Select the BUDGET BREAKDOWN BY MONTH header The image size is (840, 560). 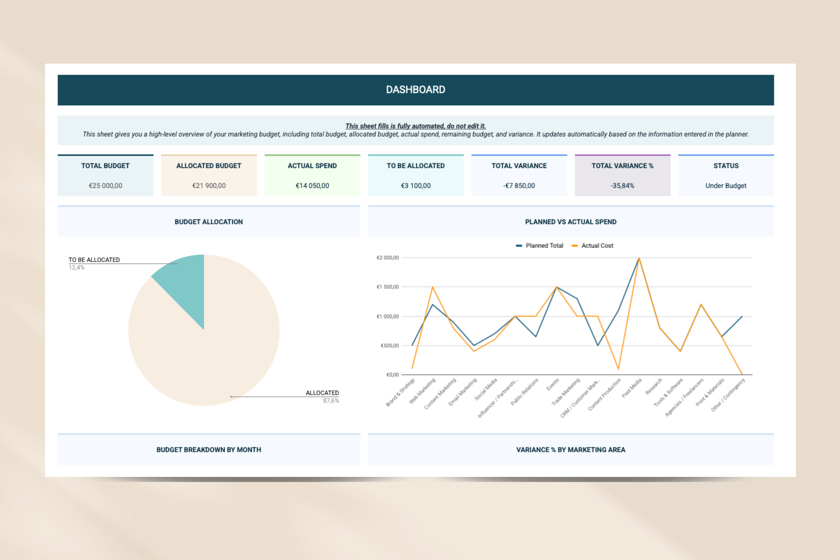209,450
